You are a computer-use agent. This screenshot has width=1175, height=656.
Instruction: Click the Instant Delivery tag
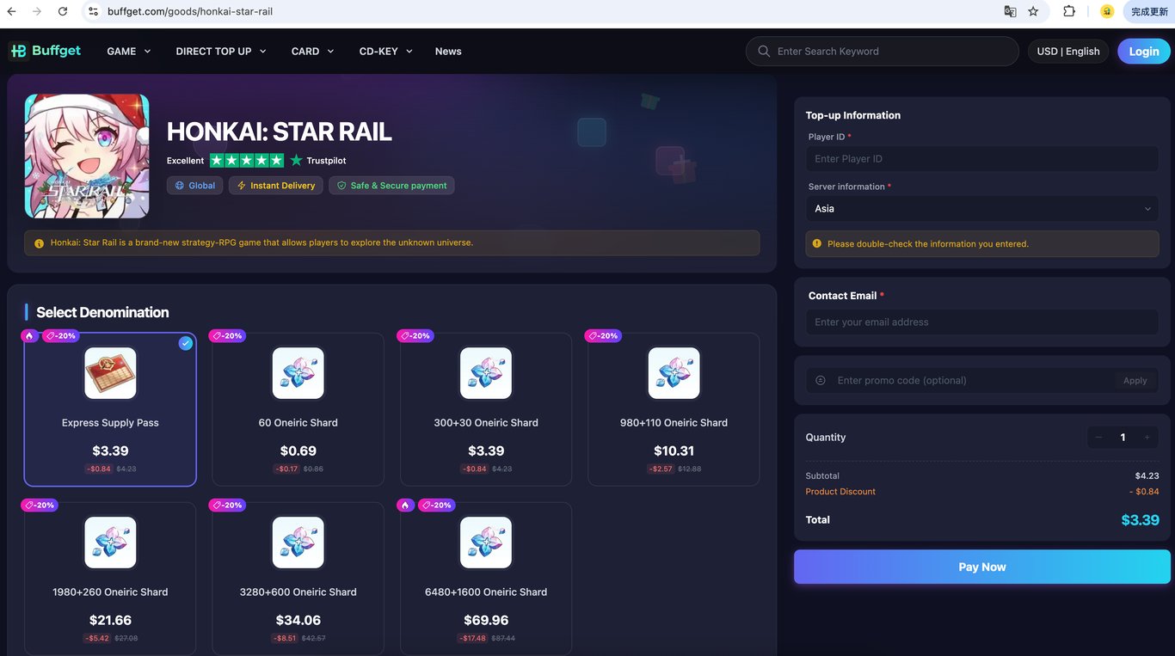point(276,186)
